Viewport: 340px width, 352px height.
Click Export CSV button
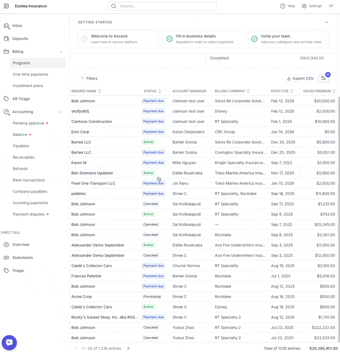point(300,78)
